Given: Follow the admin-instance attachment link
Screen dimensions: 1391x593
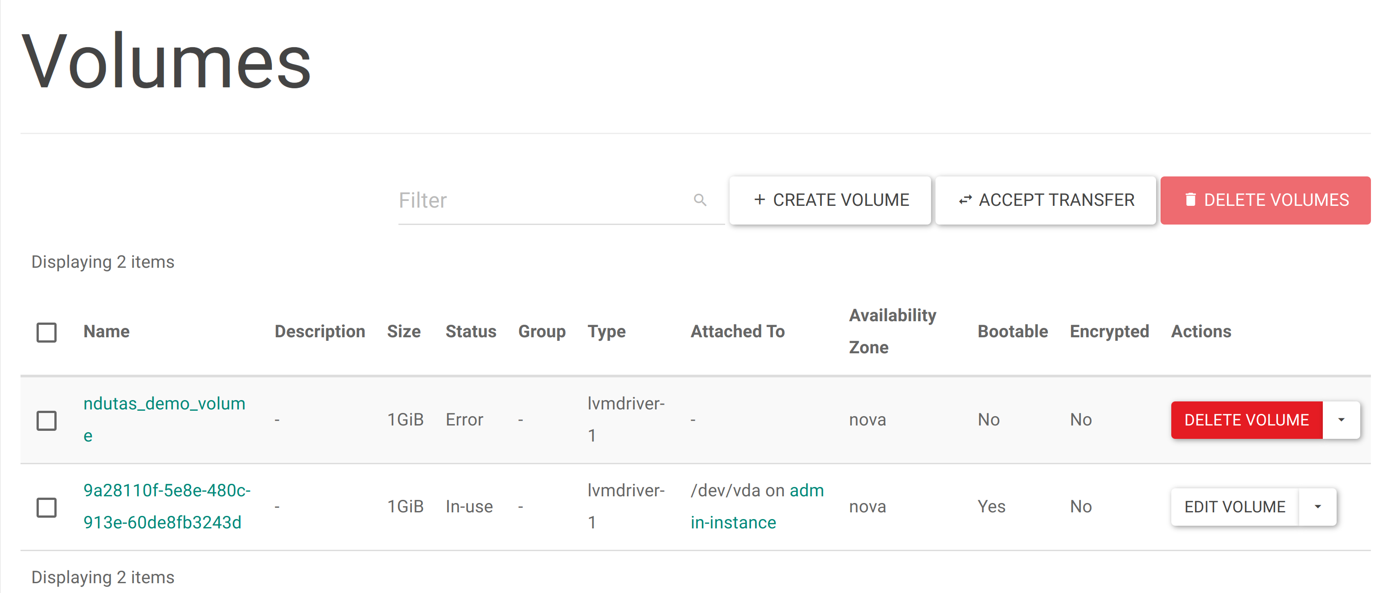Looking at the screenshot, I should point(733,522).
